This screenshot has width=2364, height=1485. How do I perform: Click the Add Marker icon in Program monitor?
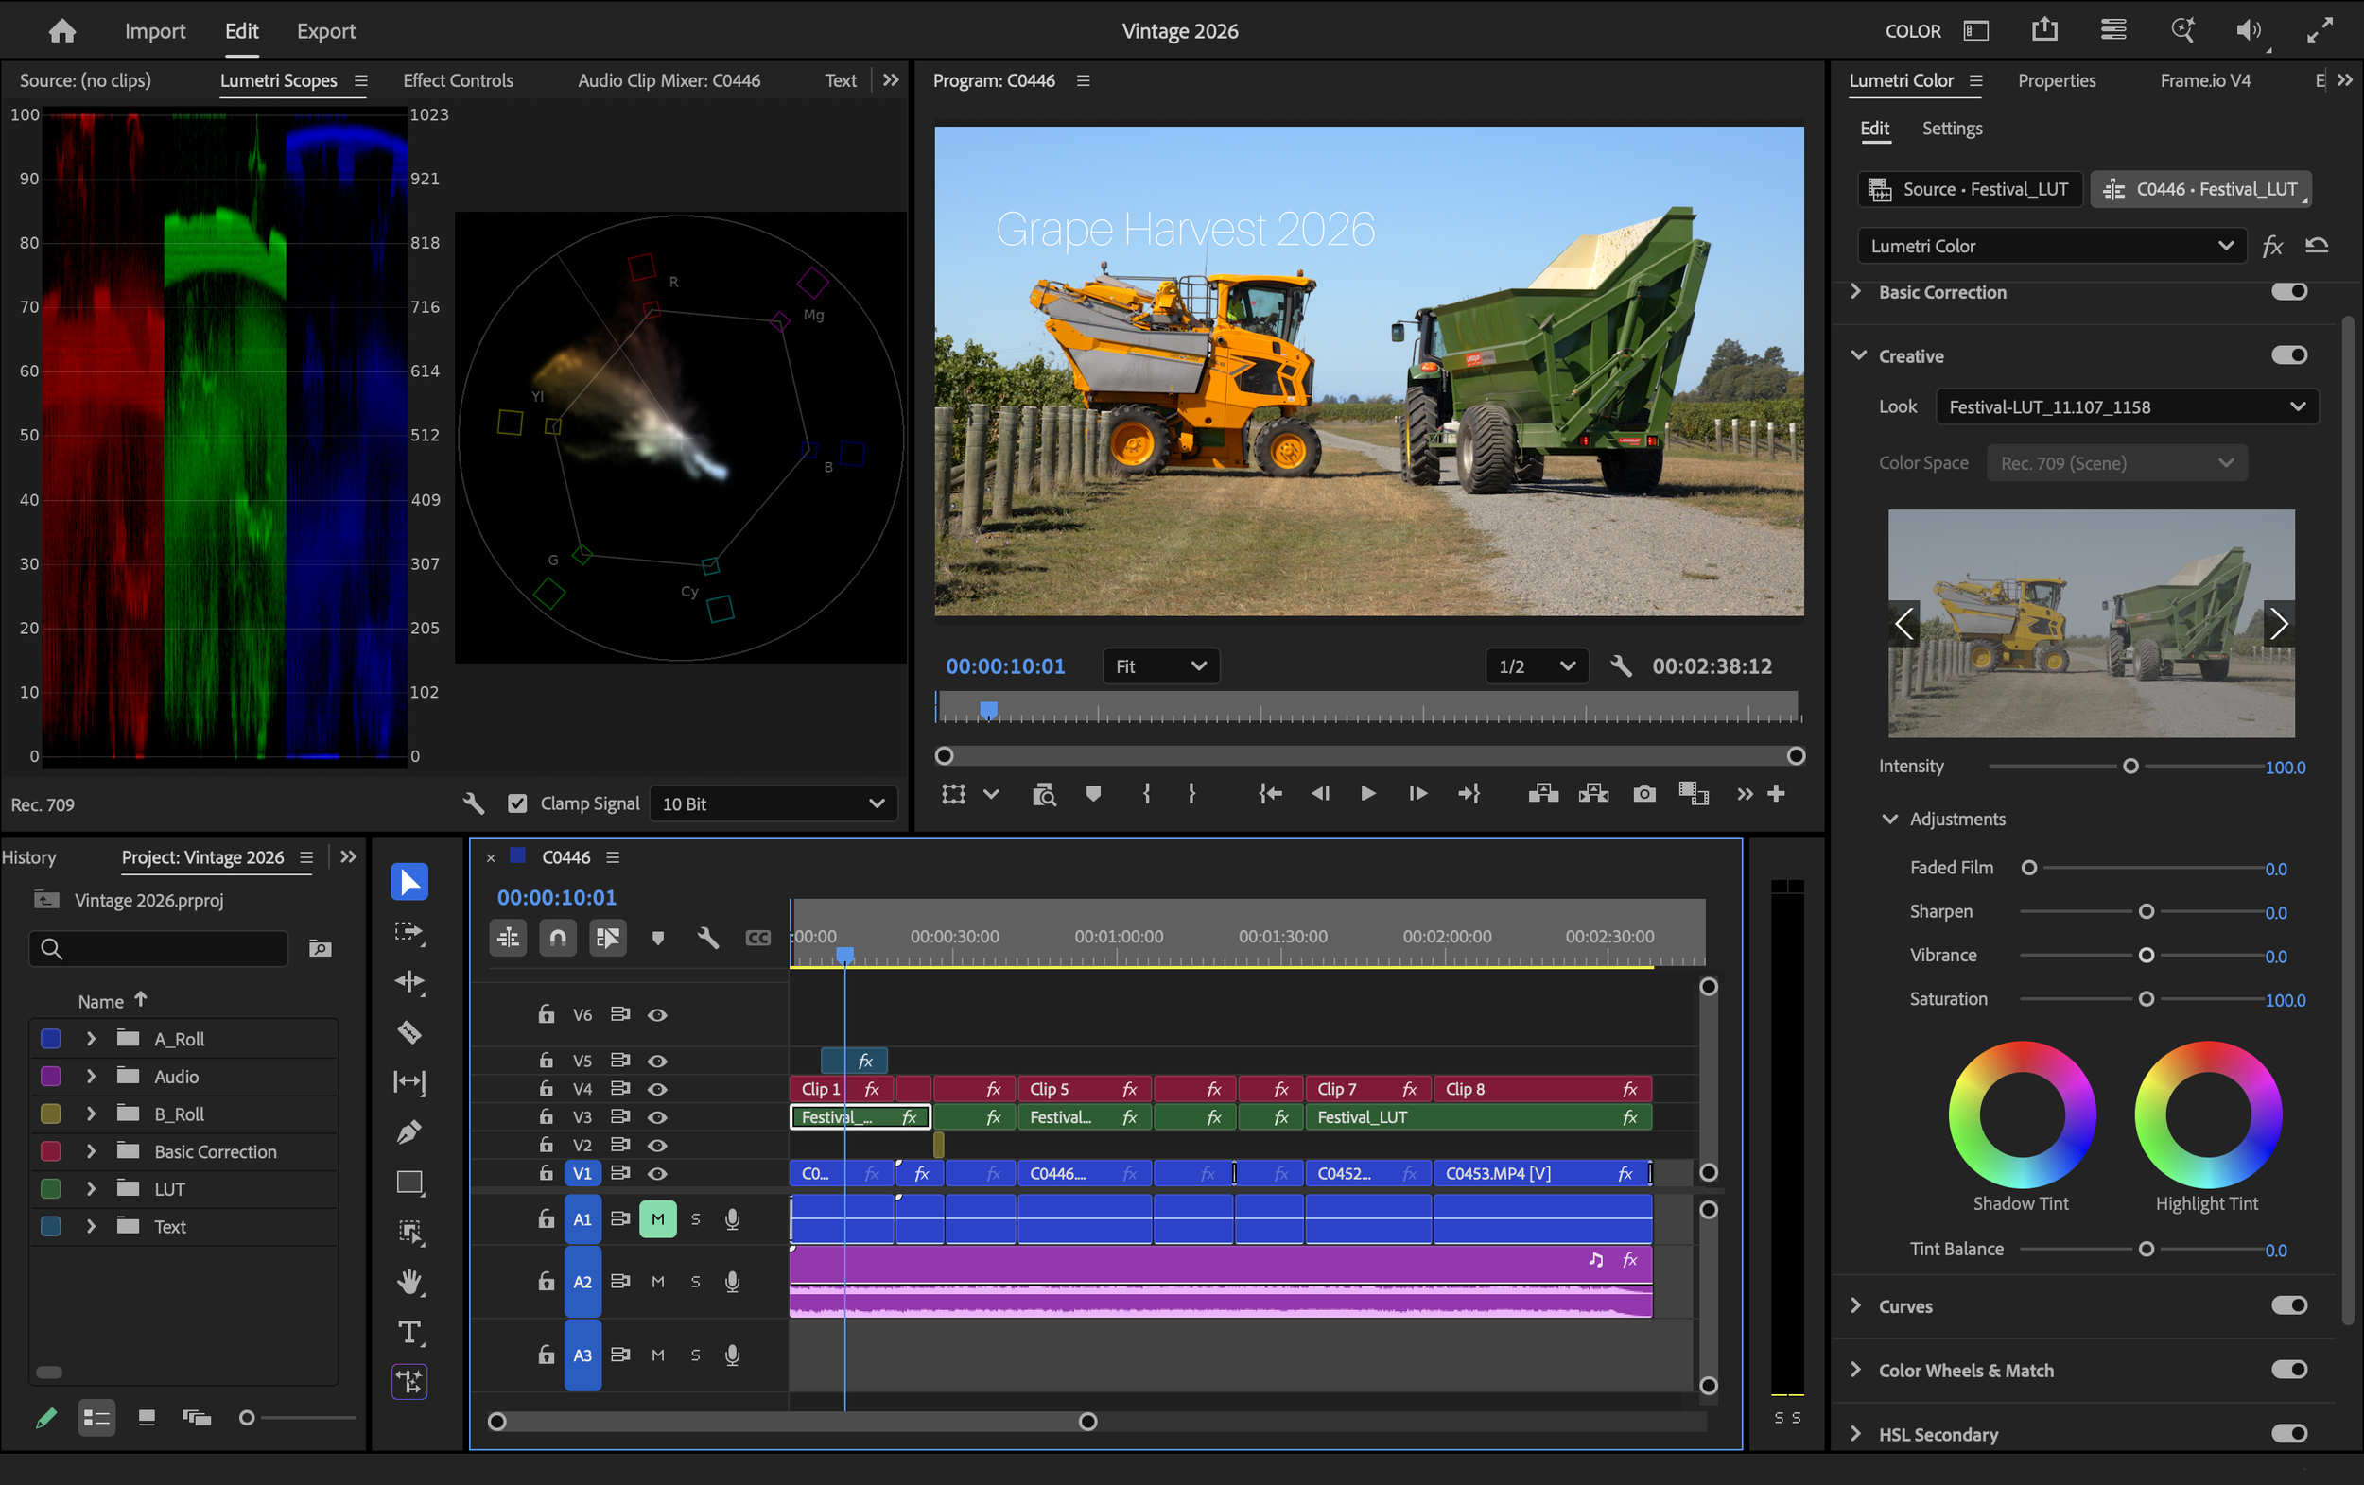pos(1093,793)
